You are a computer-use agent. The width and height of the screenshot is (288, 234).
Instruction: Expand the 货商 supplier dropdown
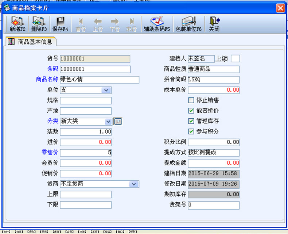pos(134,184)
